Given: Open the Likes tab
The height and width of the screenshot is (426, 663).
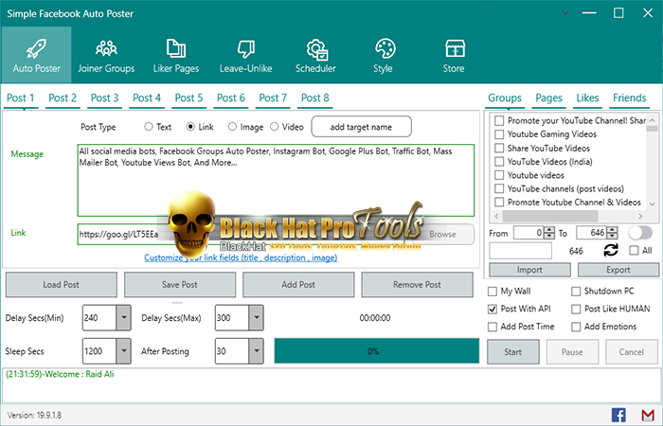Looking at the screenshot, I should coord(588,98).
